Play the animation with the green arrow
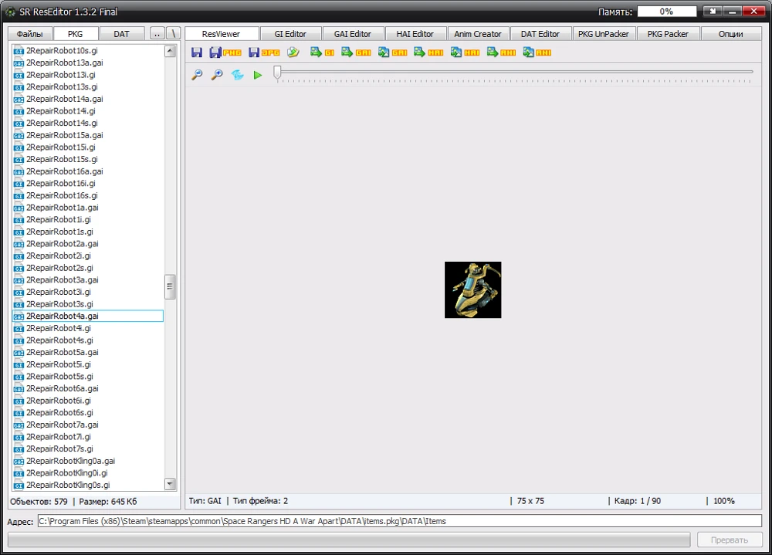Image resolution: width=772 pixels, height=555 pixels. [x=258, y=75]
